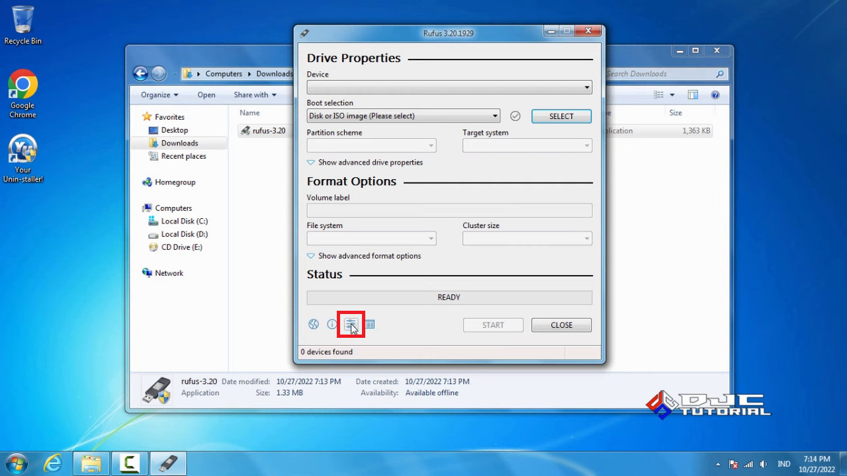Click Camtasia taskbar icon
847x476 pixels.
point(130,463)
